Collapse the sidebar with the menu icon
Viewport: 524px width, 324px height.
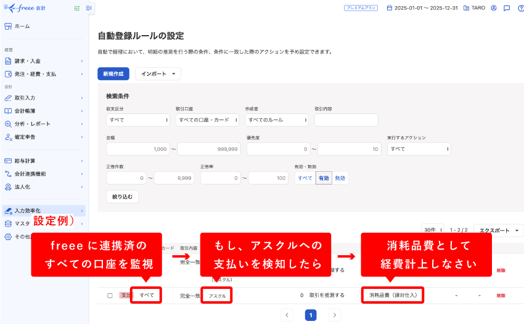[89, 8]
